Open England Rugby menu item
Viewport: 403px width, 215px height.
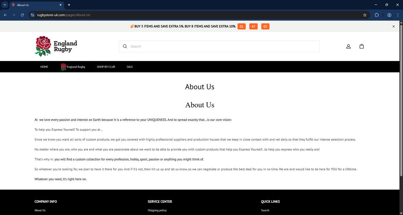(73, 67)
